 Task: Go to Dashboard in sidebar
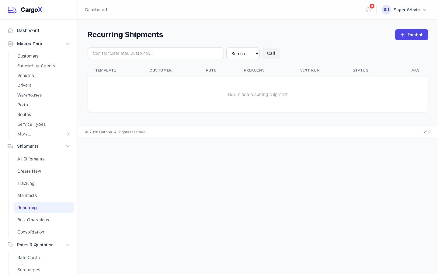tap(39, 30)
